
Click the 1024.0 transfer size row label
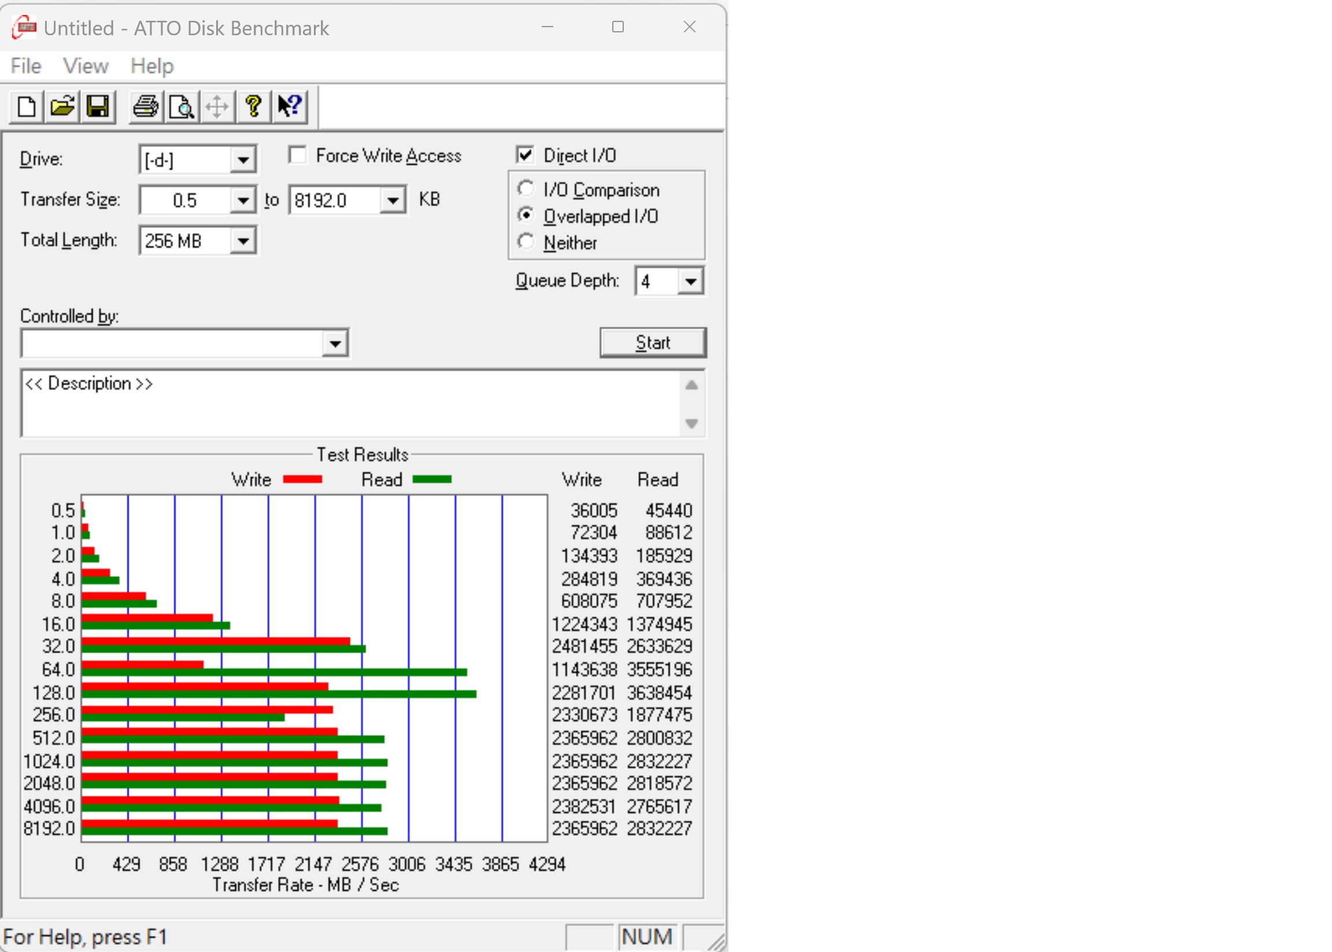coord(49,761)
